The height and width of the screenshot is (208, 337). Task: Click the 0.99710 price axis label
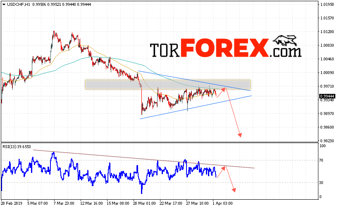[x=327, y=86]
